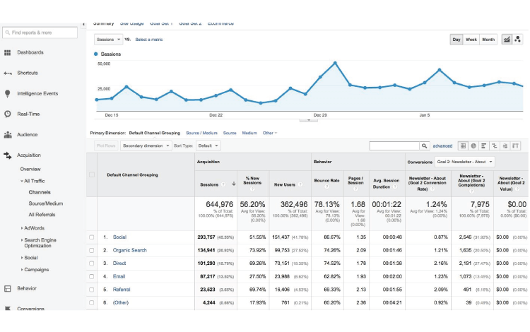This screenshot has width=530, height=332.
Task: Open the Other primary dimension dropdown
Action: 270,133
